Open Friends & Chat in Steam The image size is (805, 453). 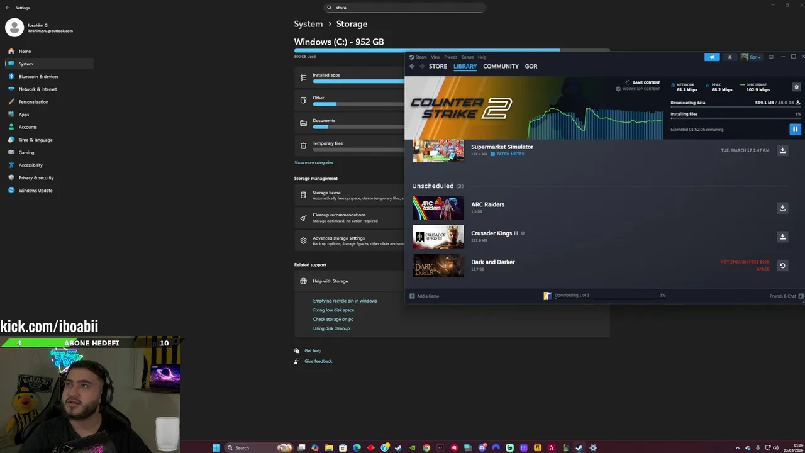coord(786,296)
